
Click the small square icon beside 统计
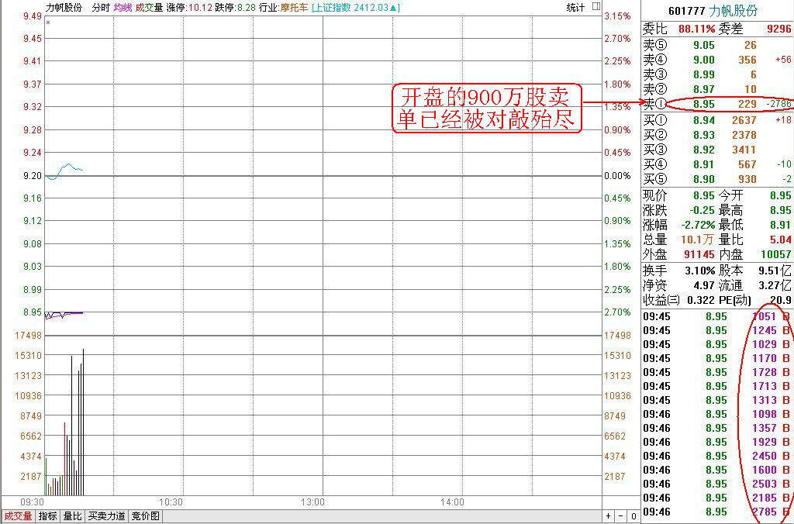595,7
